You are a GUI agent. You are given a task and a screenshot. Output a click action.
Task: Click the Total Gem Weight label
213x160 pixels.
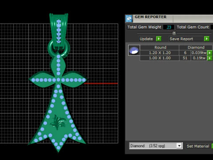tap(144, 27)
